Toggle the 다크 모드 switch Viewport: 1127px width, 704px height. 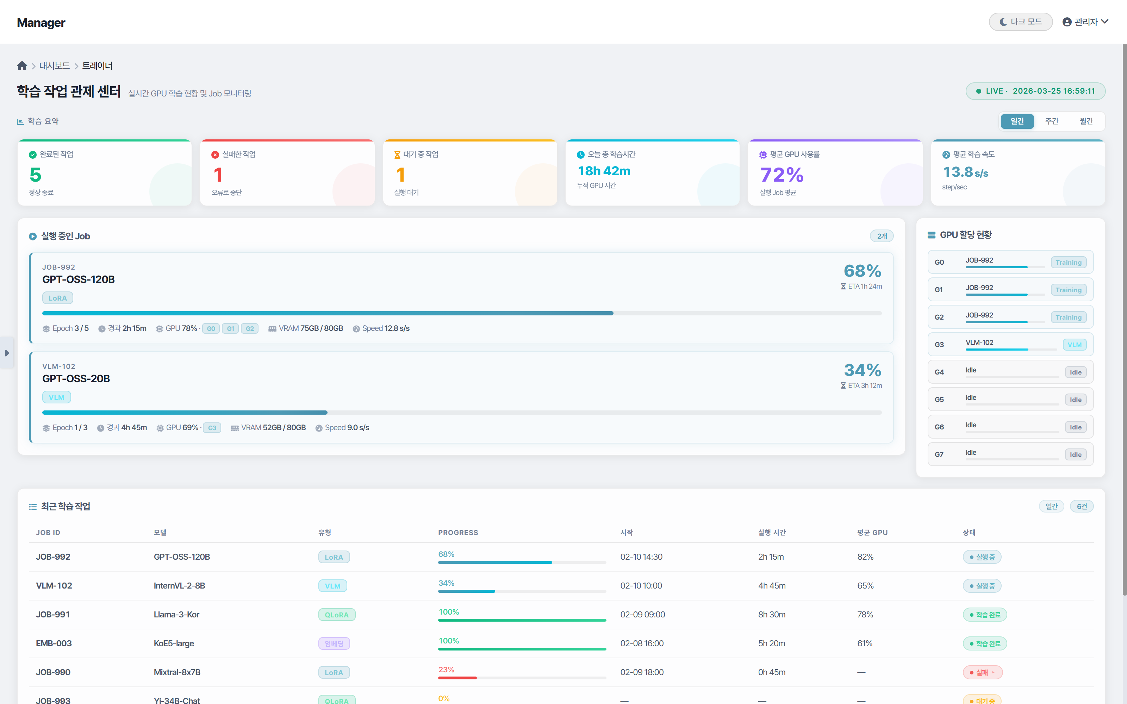pos(1020,22)
